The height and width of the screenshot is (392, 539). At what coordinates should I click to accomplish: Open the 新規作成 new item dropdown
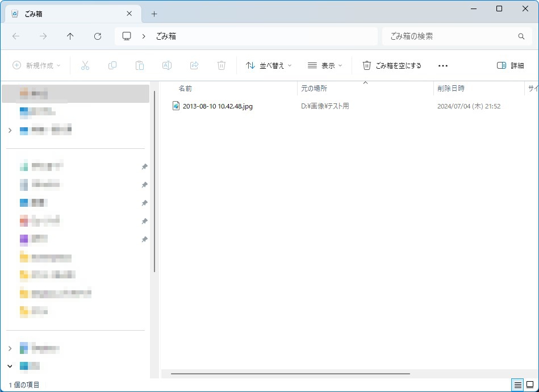[x=37, y=65]
